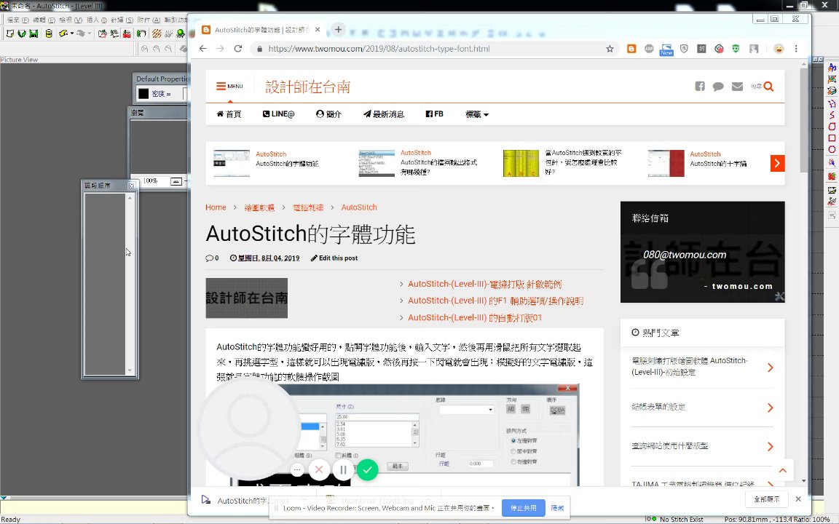839x524 pixels.
Task: Open the 電繡打版 針數範例 related link
Action: [485, 284]
